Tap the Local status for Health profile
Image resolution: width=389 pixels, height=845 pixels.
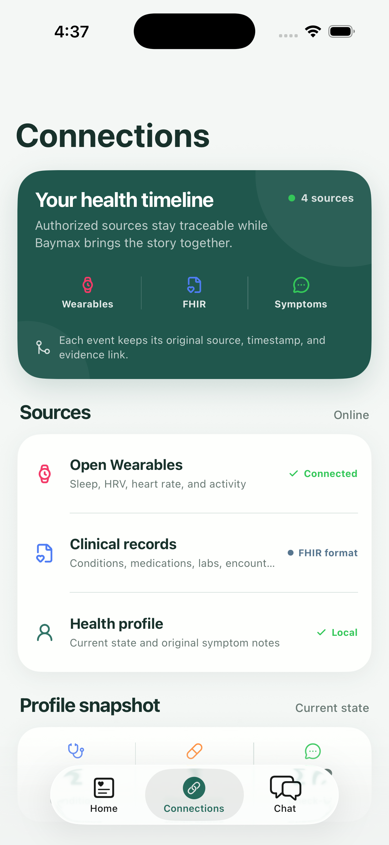pyautogui.click(x=337, y=632)
